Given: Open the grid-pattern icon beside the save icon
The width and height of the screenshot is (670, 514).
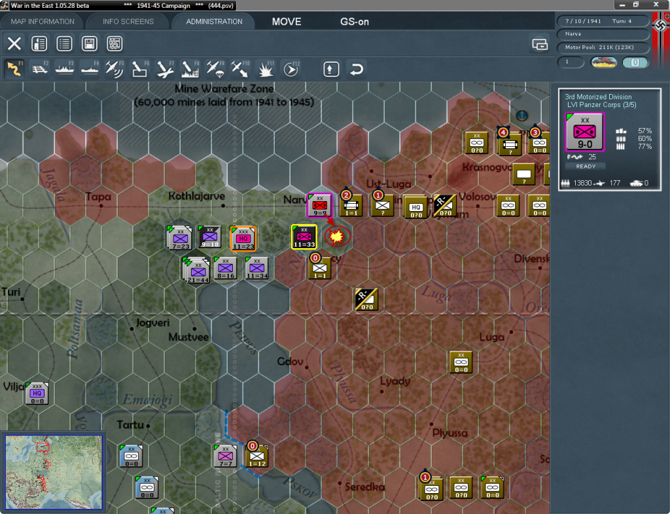Looking at the screenshot, I should (115, 44).
